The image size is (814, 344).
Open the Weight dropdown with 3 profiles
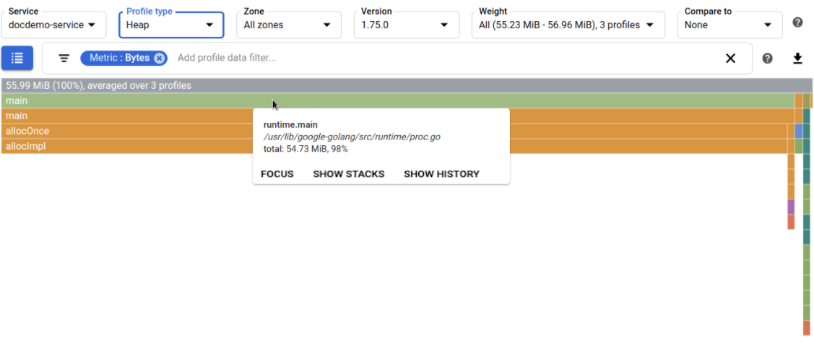pyautogui.click(x=567, y=25)
